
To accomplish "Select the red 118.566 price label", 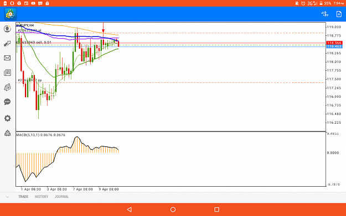I will pos(334,43).
